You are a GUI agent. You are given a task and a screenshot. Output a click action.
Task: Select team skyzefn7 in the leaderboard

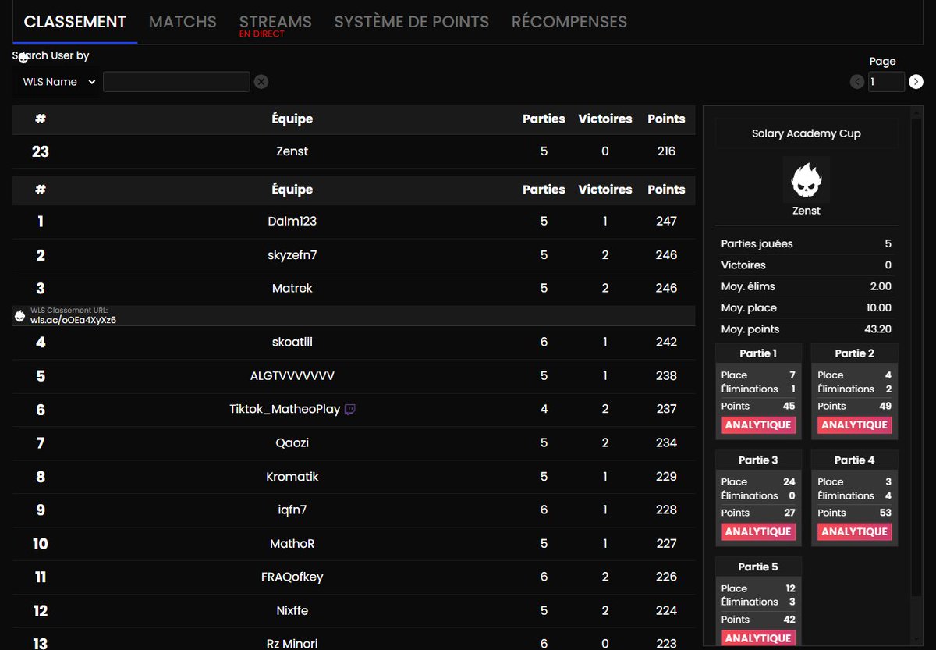353,255
